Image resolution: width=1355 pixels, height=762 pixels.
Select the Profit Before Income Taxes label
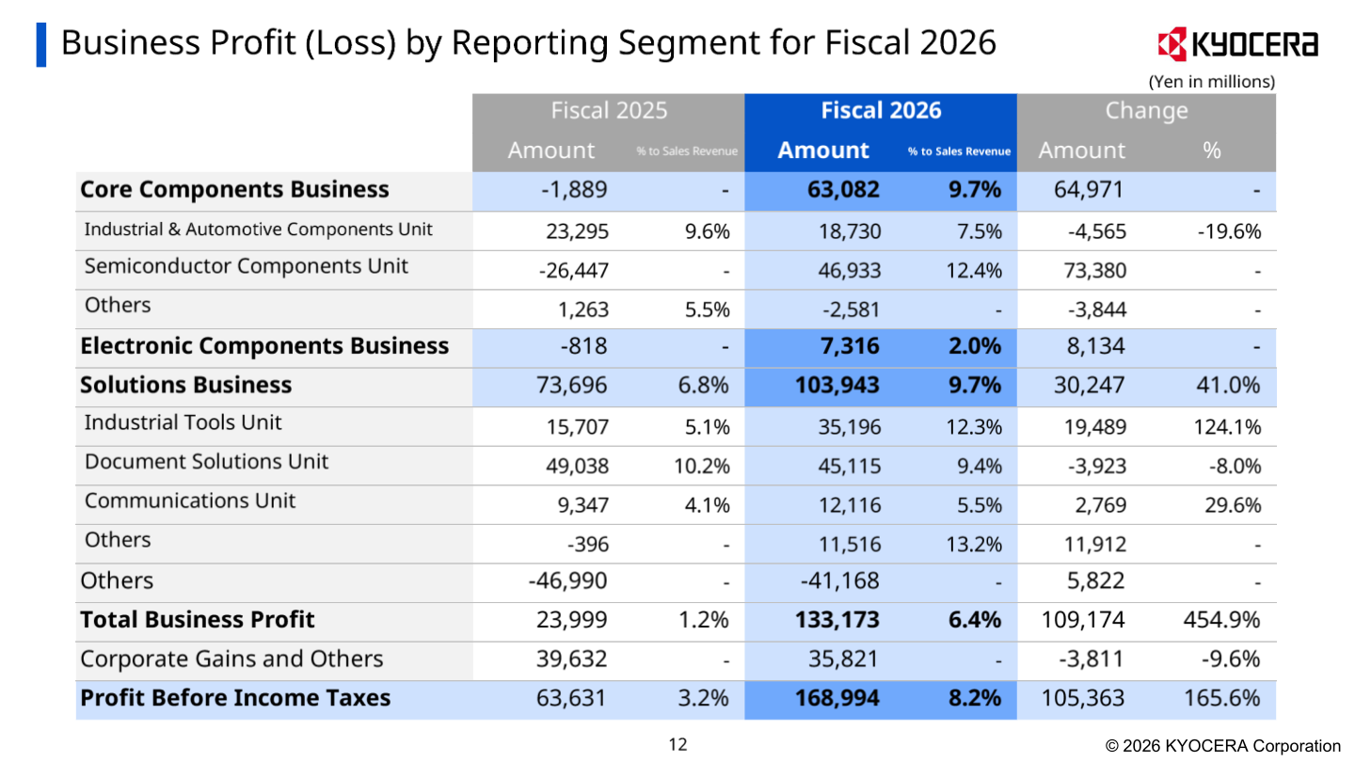[x=236, y=699]
